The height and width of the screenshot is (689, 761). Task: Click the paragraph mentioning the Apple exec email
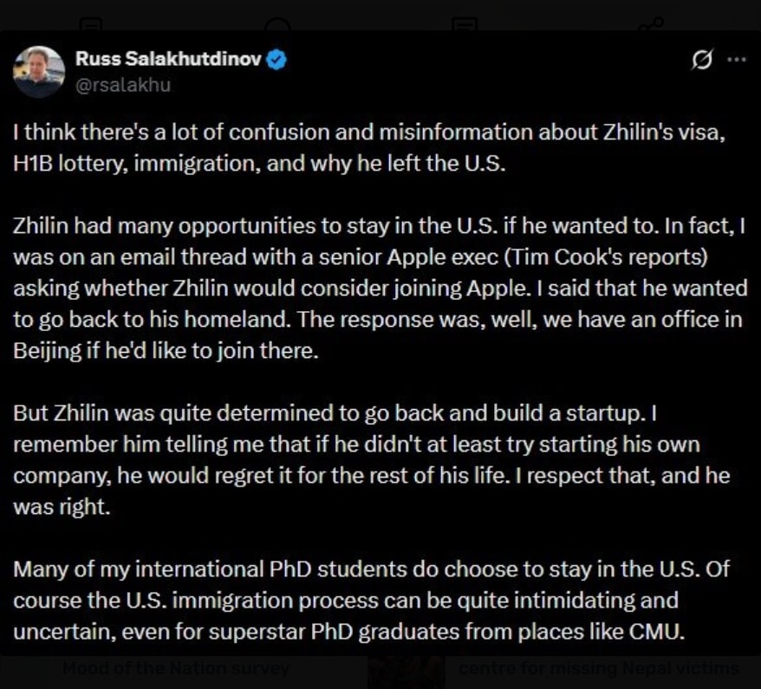pos(380,289)
